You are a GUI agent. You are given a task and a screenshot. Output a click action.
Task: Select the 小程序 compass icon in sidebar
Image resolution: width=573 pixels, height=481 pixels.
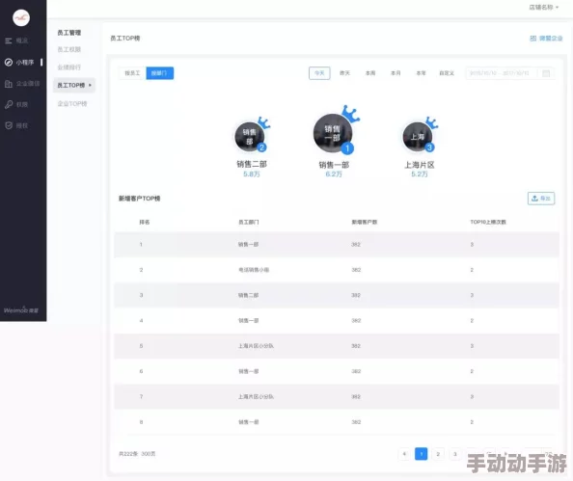coord(9,63)
